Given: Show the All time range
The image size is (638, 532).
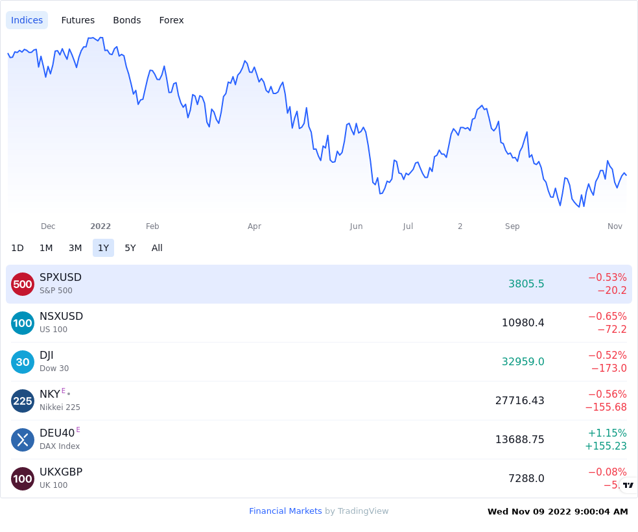Looking at the screenshot, I should click(x=157, y=248).
